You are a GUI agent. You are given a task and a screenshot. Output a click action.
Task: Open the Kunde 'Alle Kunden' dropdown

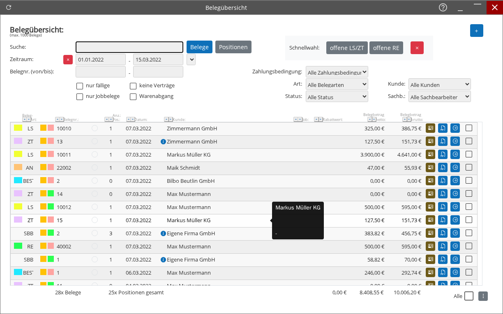tap(439, 84)
